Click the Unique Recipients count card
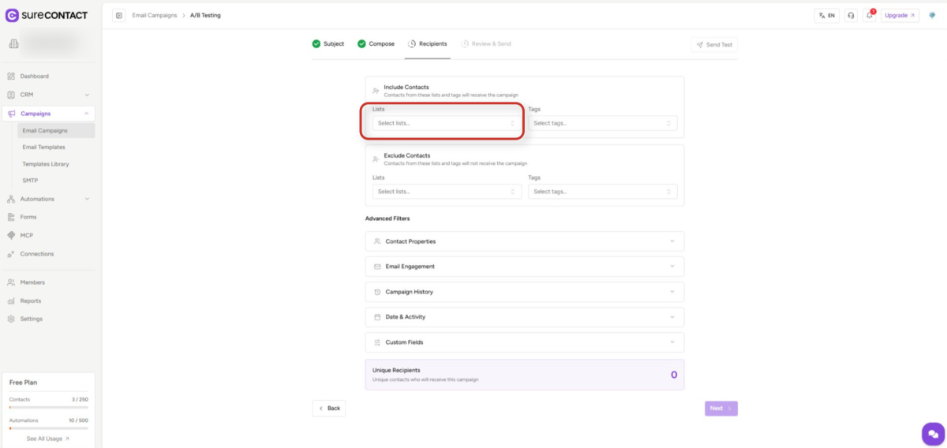 pyautogui.click(x=525, y=375)
